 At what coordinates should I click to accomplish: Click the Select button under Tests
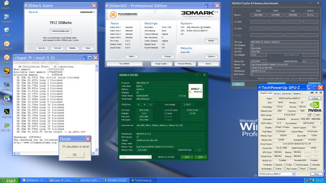[132, 57]
